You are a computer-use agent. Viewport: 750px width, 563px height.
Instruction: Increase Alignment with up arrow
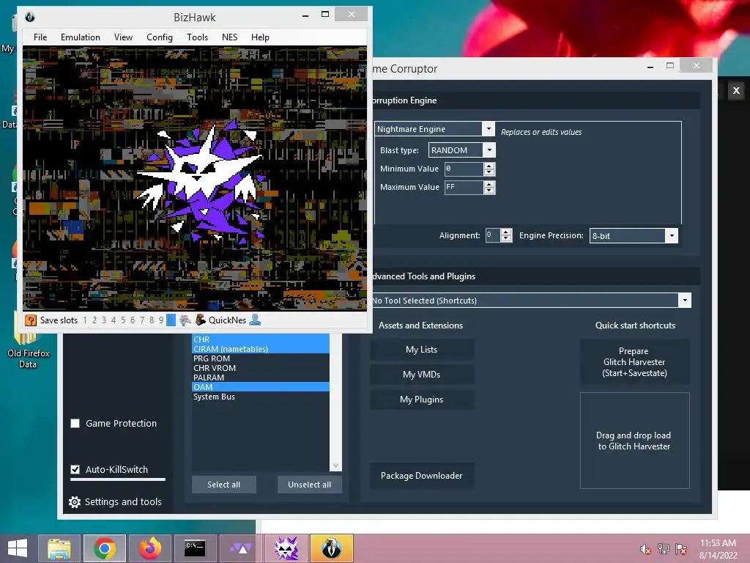[506, 232]
